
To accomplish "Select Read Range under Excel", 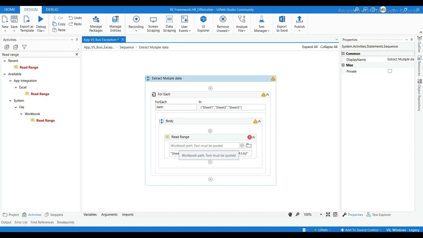I will 40,94.
